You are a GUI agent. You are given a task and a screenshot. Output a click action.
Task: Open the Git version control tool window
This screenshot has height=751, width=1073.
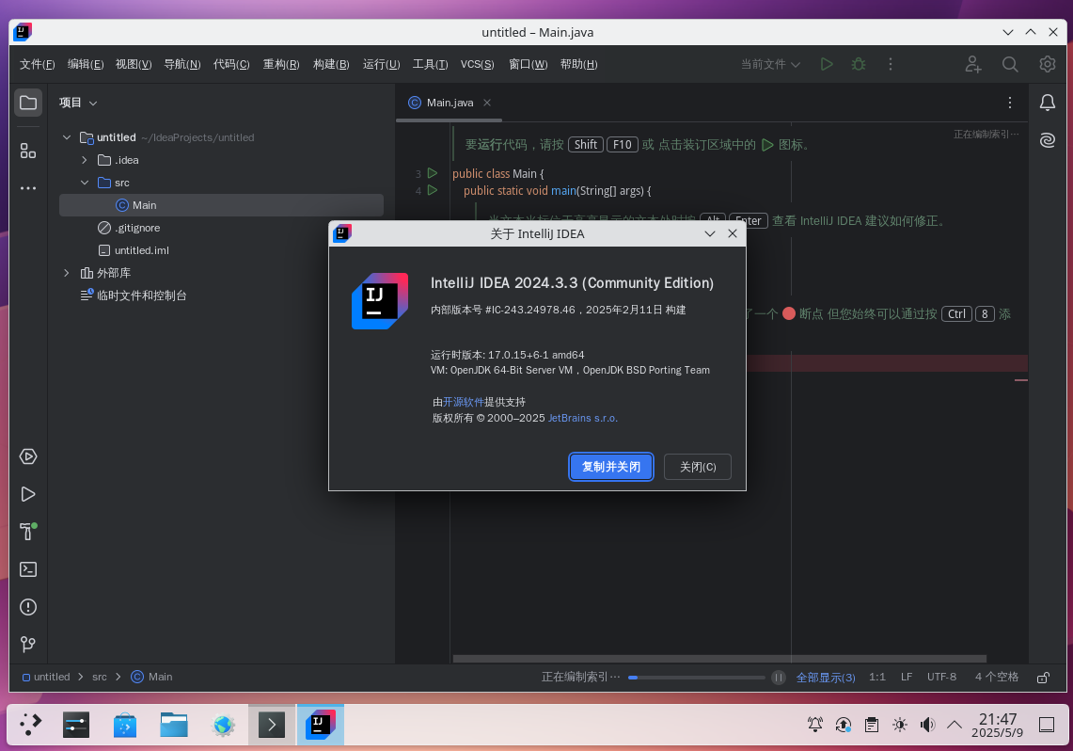(x=28, y=645)
